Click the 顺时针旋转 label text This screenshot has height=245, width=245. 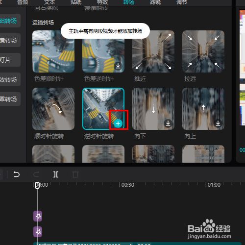click(x=49, y=136)
